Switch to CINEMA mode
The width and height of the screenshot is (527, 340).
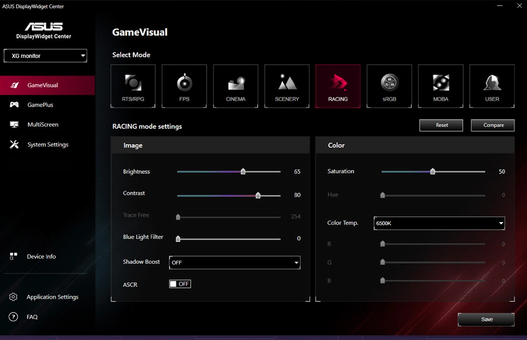click(236, 86)
